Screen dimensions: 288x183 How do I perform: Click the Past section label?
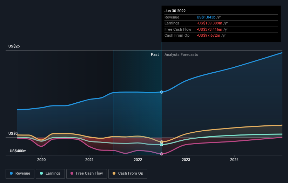tap(155, 55)
